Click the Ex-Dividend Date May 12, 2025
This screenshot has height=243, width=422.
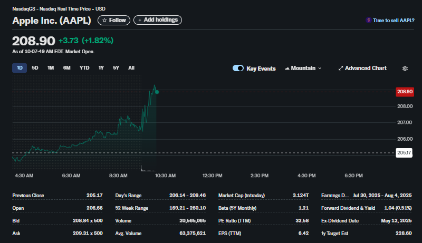[x=396, y=221]
